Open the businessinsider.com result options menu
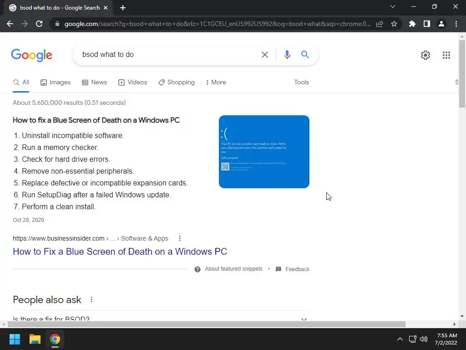 click(x=179, y=238)
